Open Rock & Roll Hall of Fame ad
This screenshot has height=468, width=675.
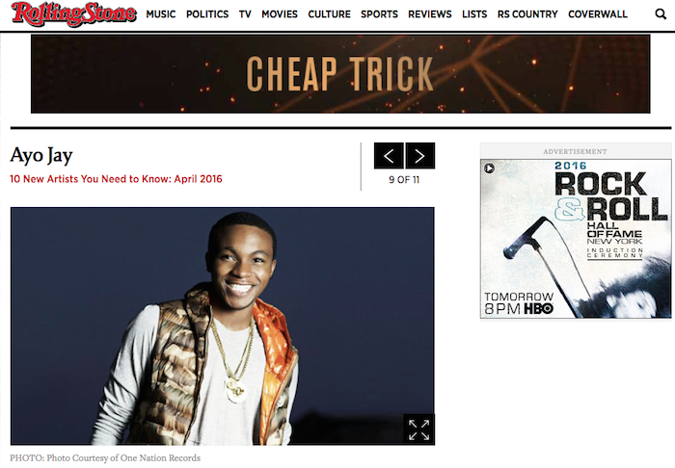[x=576, y=239]
